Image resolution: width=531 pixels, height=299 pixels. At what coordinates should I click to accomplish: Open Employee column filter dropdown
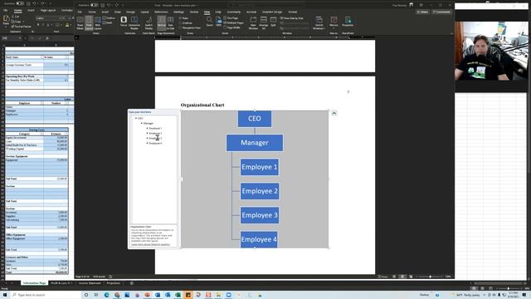pyautogui.click(x=41, y=103)
